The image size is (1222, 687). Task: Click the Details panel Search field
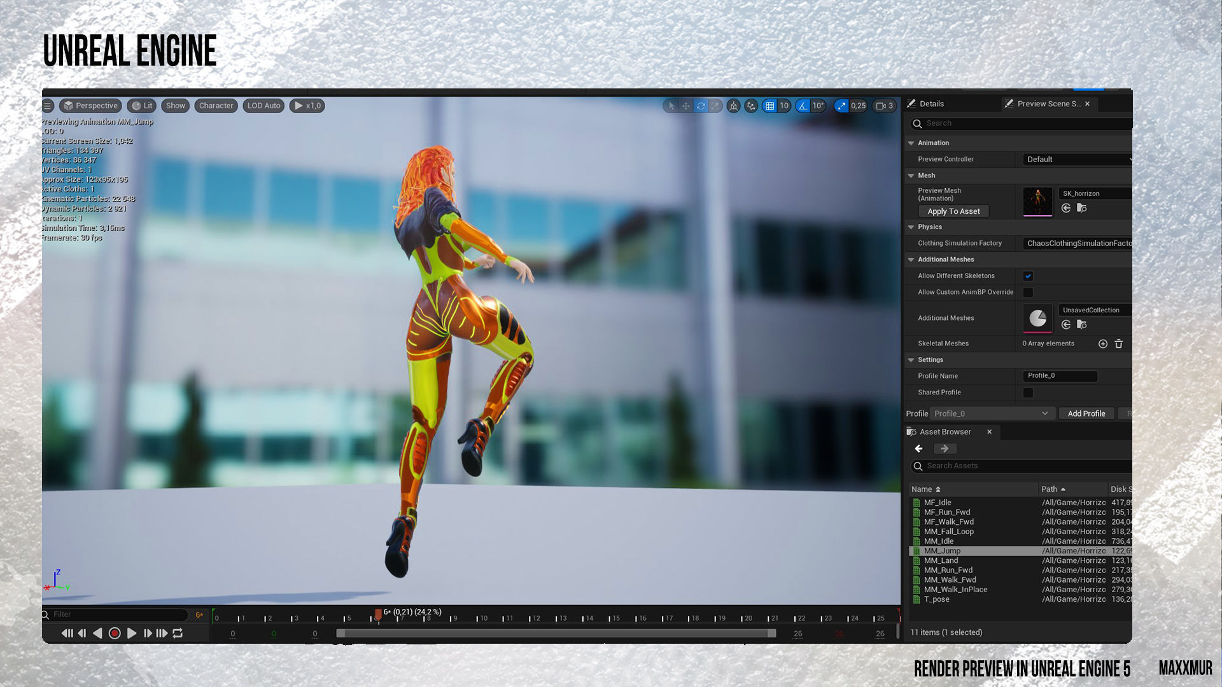coord(1021,123)
